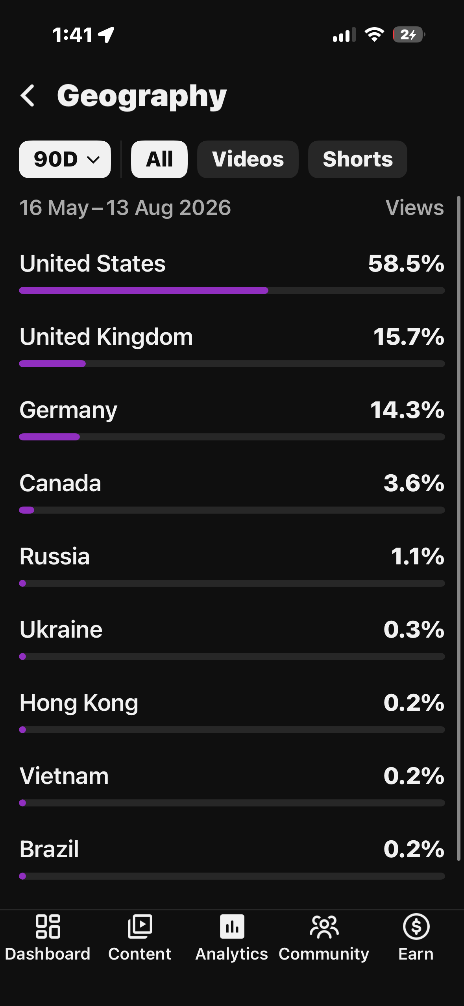464x1006 pixels.
Task: Tap the Wi-Fi status icon
Action: click(x=374, y=35)
